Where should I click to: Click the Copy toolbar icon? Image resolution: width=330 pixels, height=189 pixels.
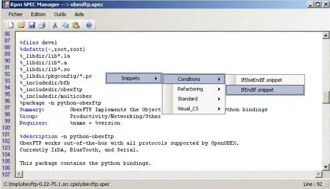(65, 25)
